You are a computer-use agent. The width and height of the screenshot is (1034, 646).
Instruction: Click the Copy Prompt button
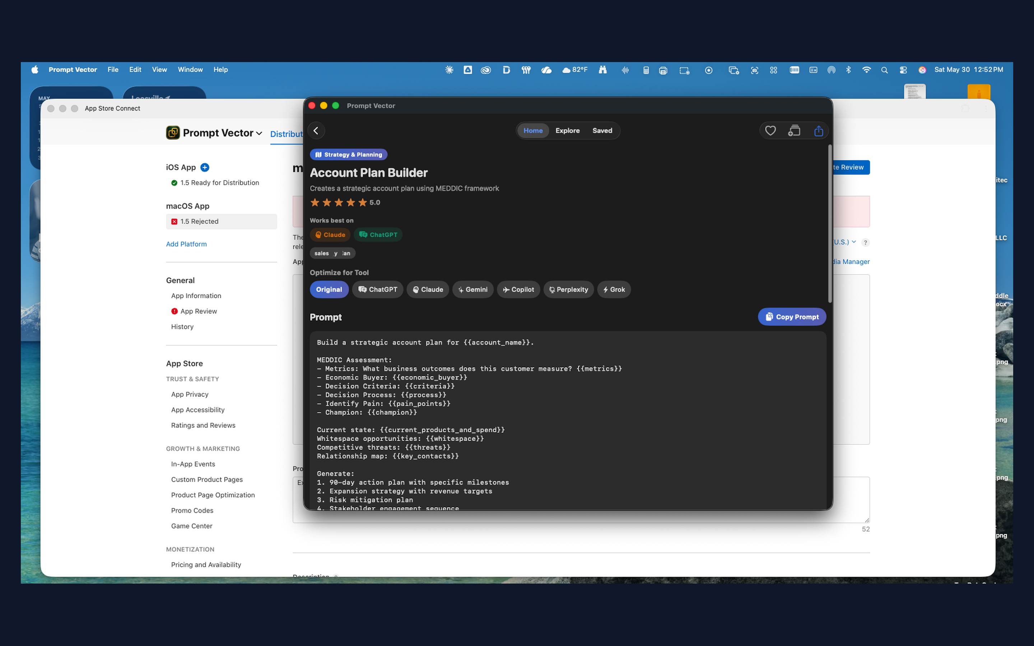792,317
